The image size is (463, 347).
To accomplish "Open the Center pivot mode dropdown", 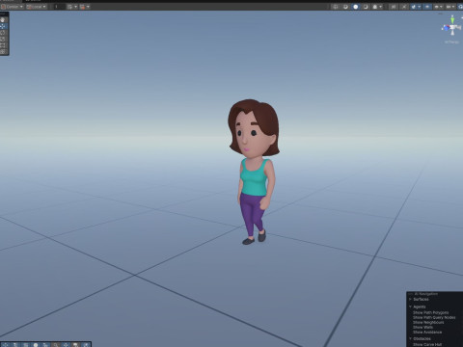I will pyautogui.click(x=13, y=7).
